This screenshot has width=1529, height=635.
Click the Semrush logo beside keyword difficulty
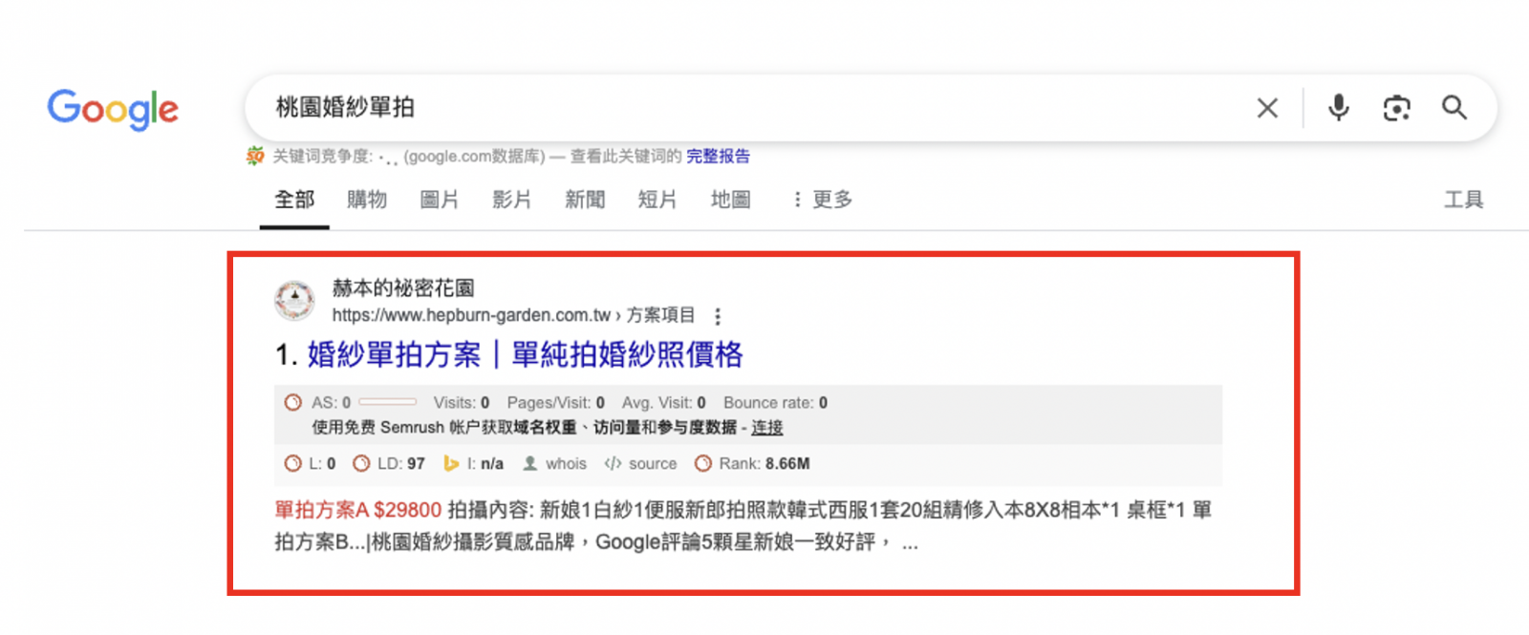255,156
